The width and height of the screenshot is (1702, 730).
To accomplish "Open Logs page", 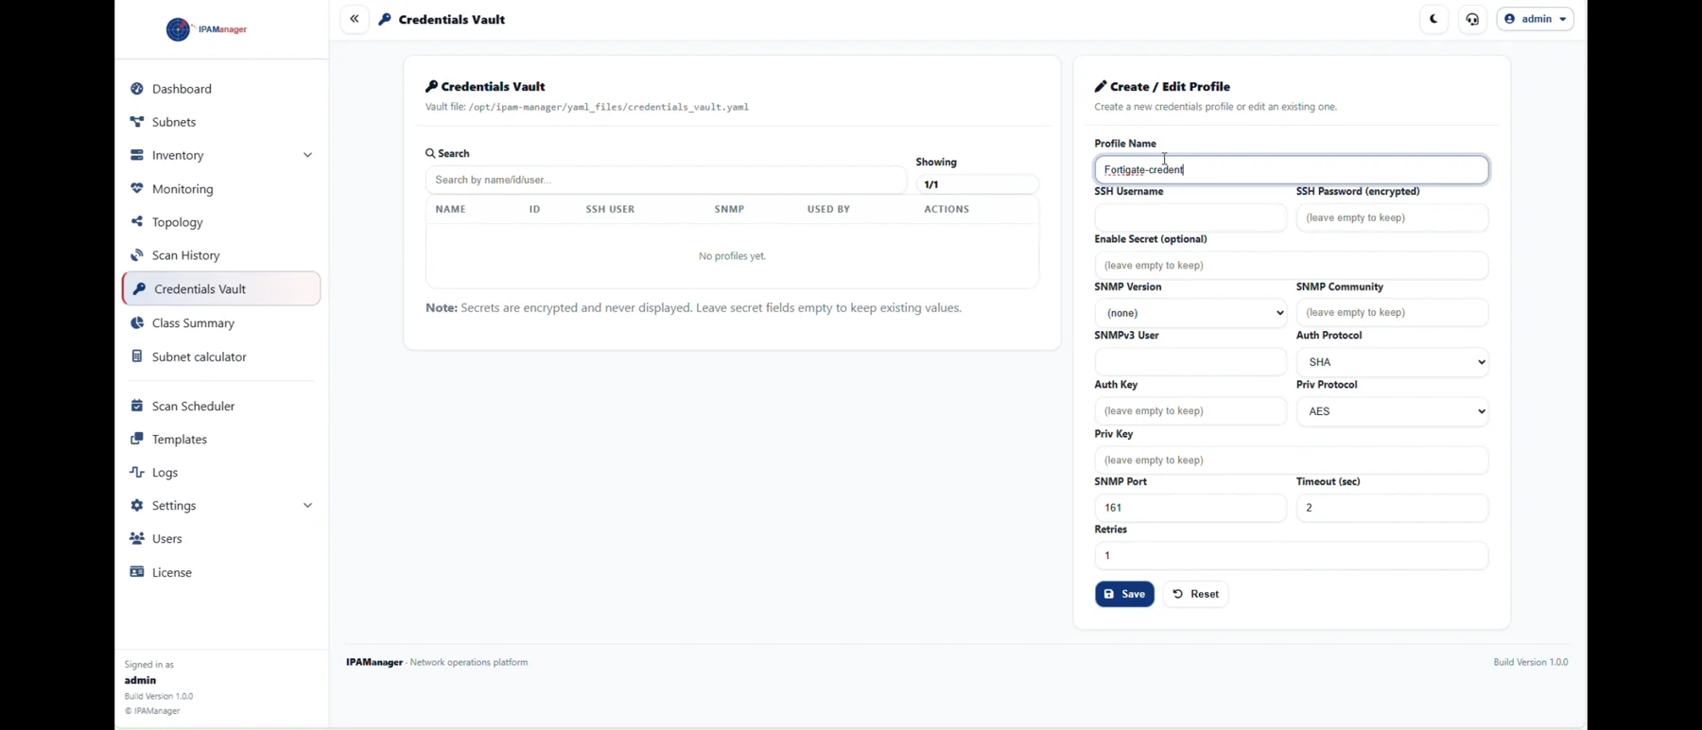I will click(221, 472).
